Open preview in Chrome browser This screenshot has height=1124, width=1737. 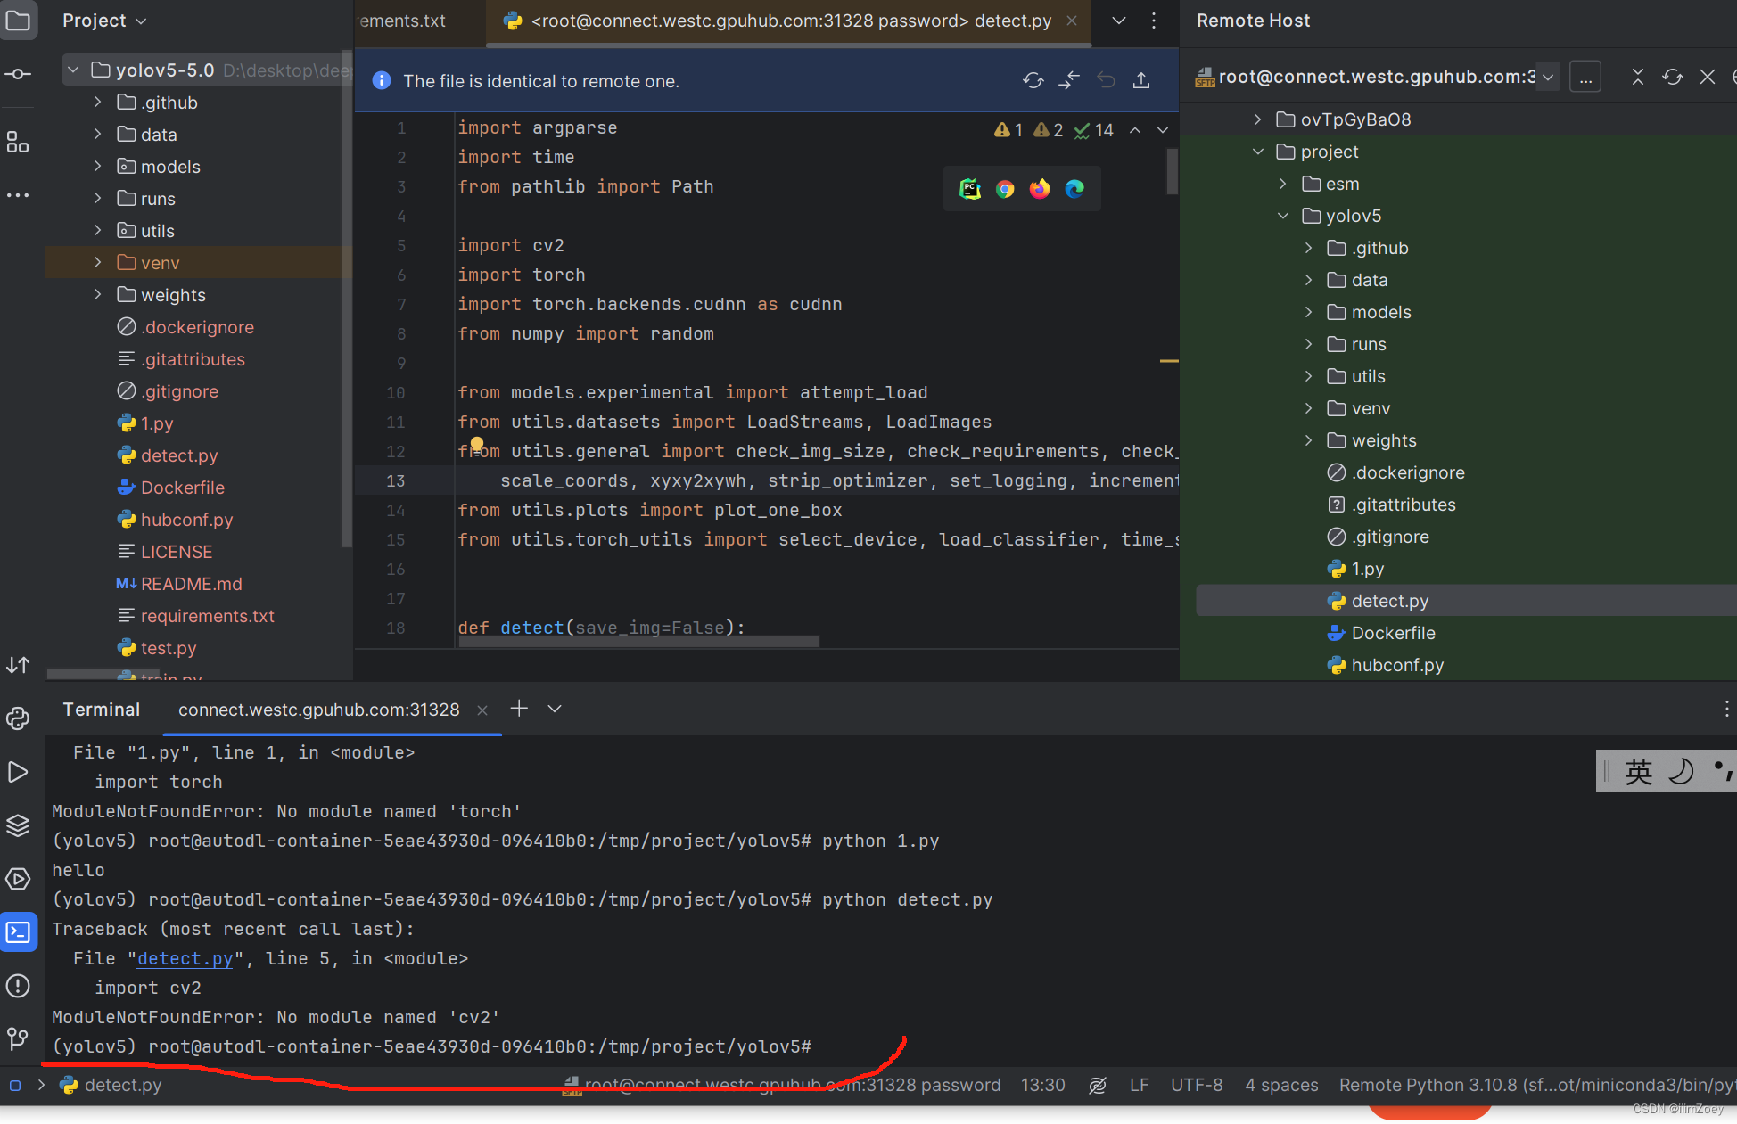pos(1005,189)
